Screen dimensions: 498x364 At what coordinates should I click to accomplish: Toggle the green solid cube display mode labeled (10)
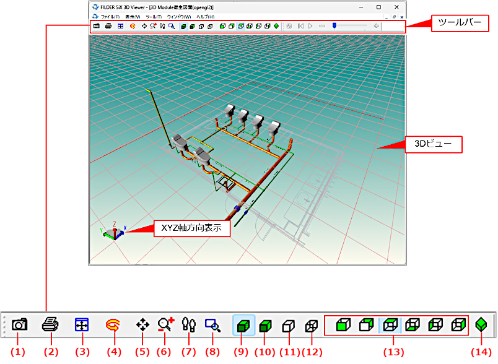(x=266, y=325)
